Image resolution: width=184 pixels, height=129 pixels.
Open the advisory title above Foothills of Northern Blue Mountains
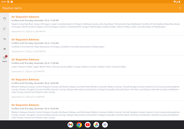click(x=25, y=39)
